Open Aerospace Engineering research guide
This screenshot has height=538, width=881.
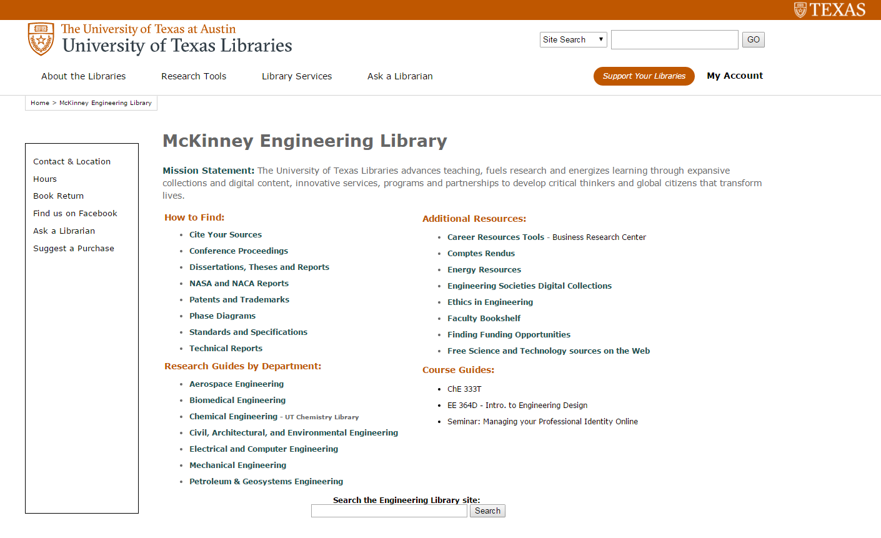(236, 384)
